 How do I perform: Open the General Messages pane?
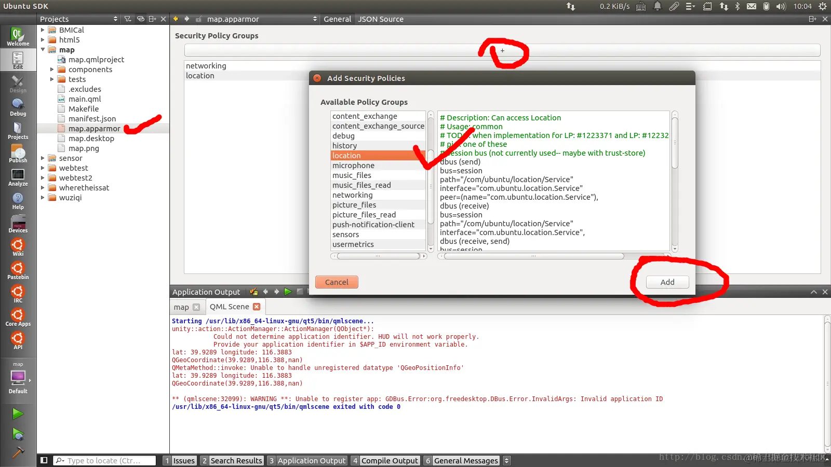pyautogui.click(x=461, y=461)
